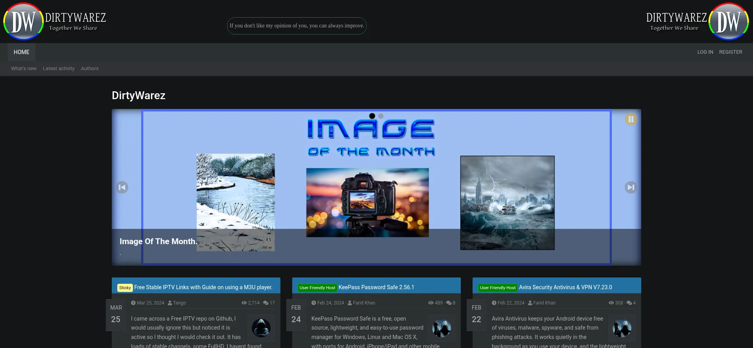Click the header quote text box
Viewport: 753px width, 348px height.
[x=297, y=26]
